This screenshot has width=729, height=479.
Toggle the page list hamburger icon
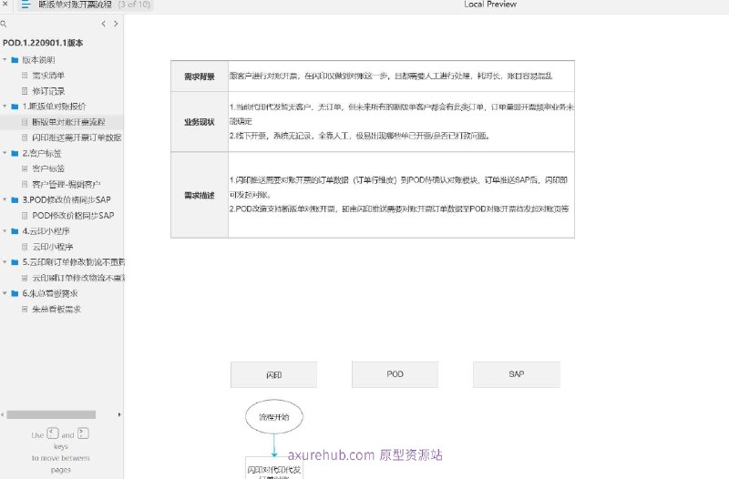pos(26,5)
